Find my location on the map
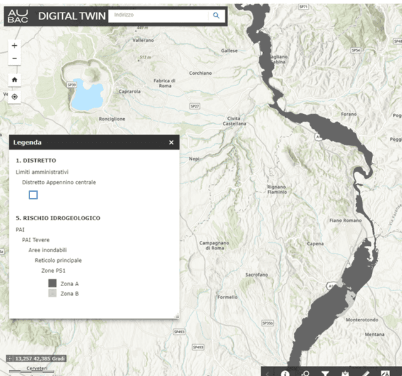This screenshot has height=376, width=402. click(14, 97)
